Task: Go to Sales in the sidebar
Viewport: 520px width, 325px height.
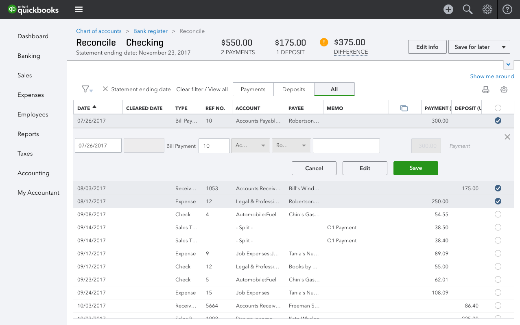Action: point(25,75)
